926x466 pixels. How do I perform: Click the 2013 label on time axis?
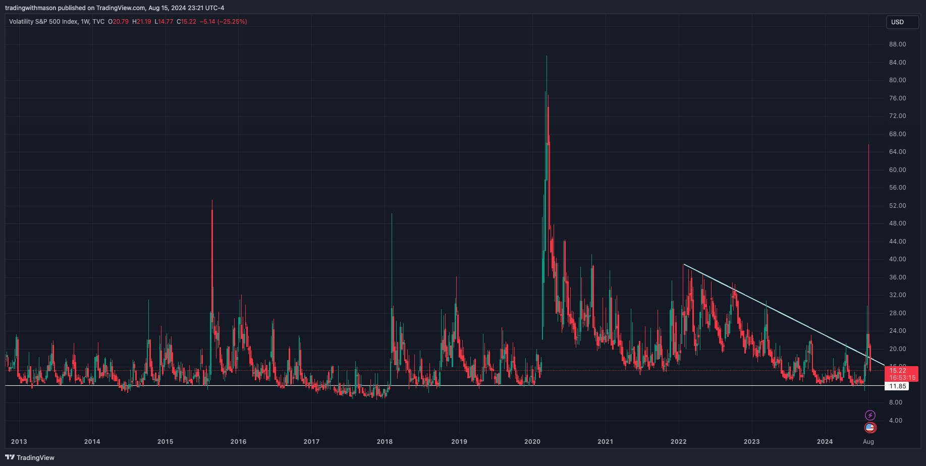click(x=19, y=442)
